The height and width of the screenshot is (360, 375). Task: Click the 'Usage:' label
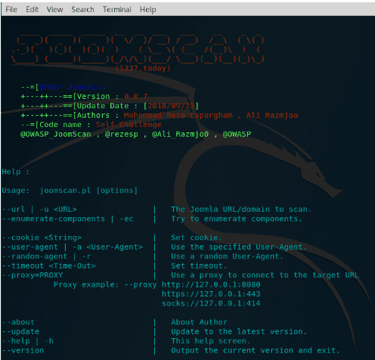click(x=15, y=191)
